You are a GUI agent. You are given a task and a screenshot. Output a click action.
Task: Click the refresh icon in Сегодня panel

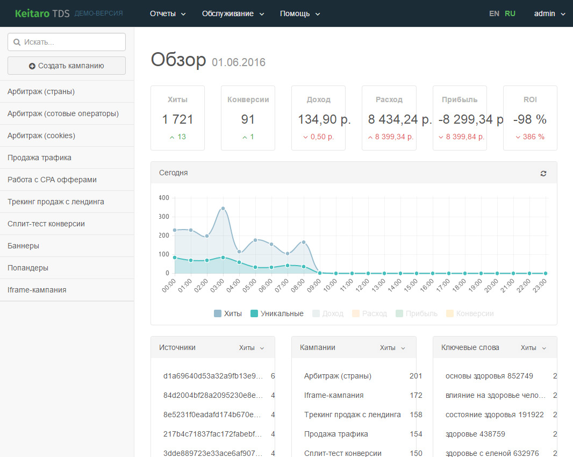coord(543,173)
